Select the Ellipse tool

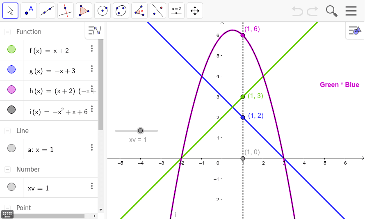coord(121,11)
